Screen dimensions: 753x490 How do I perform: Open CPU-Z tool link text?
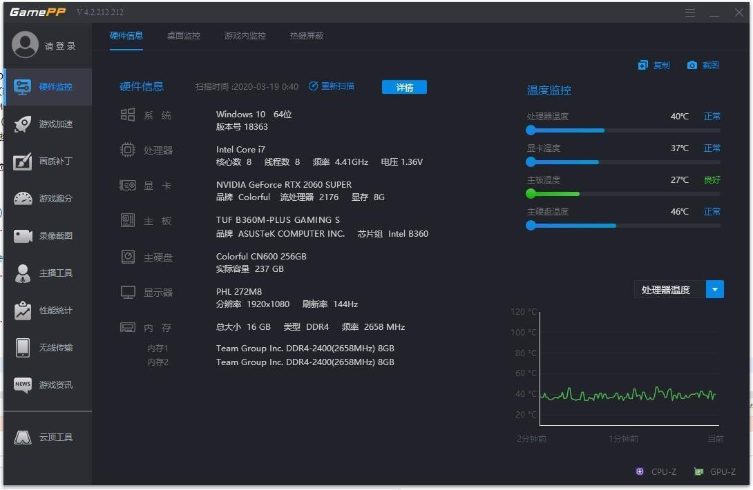664,472
